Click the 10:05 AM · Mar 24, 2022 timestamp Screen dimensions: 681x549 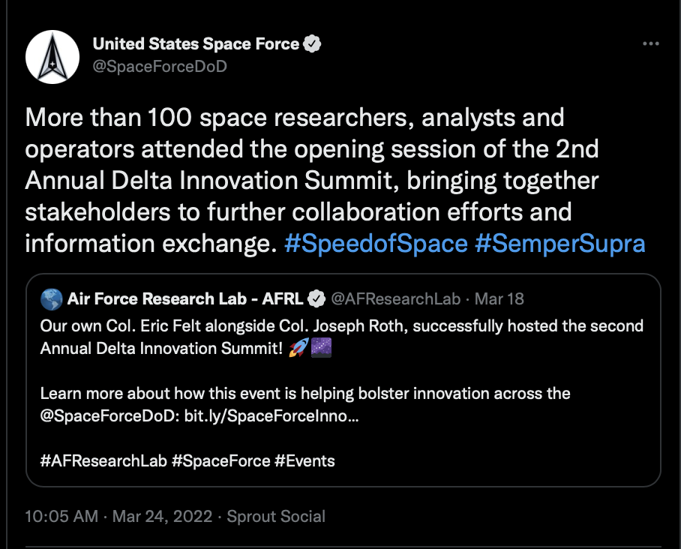[x=118, y=517]
